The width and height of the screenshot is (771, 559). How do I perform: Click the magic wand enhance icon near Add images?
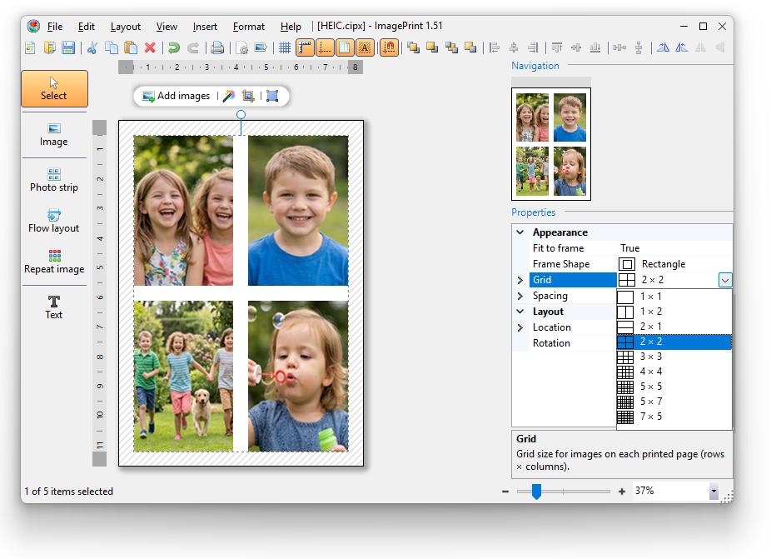[x=228, y=96]
